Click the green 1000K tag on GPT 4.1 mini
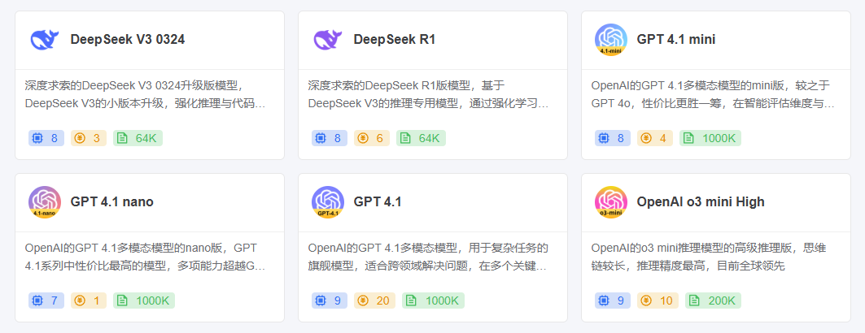Viewport: 865px width, 333px height. (x=710, y=138)
